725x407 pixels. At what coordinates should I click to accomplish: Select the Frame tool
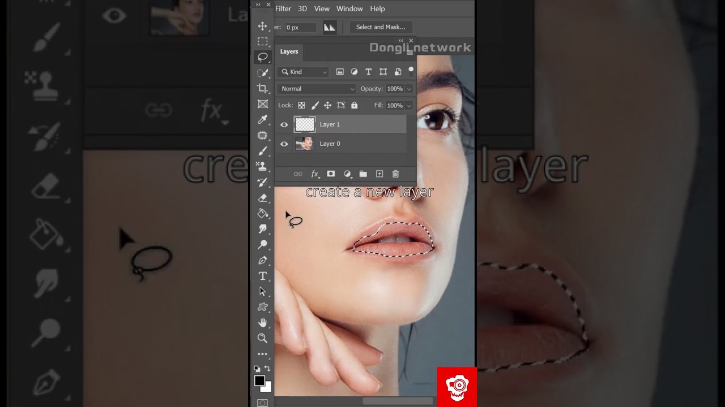(263, 104)
